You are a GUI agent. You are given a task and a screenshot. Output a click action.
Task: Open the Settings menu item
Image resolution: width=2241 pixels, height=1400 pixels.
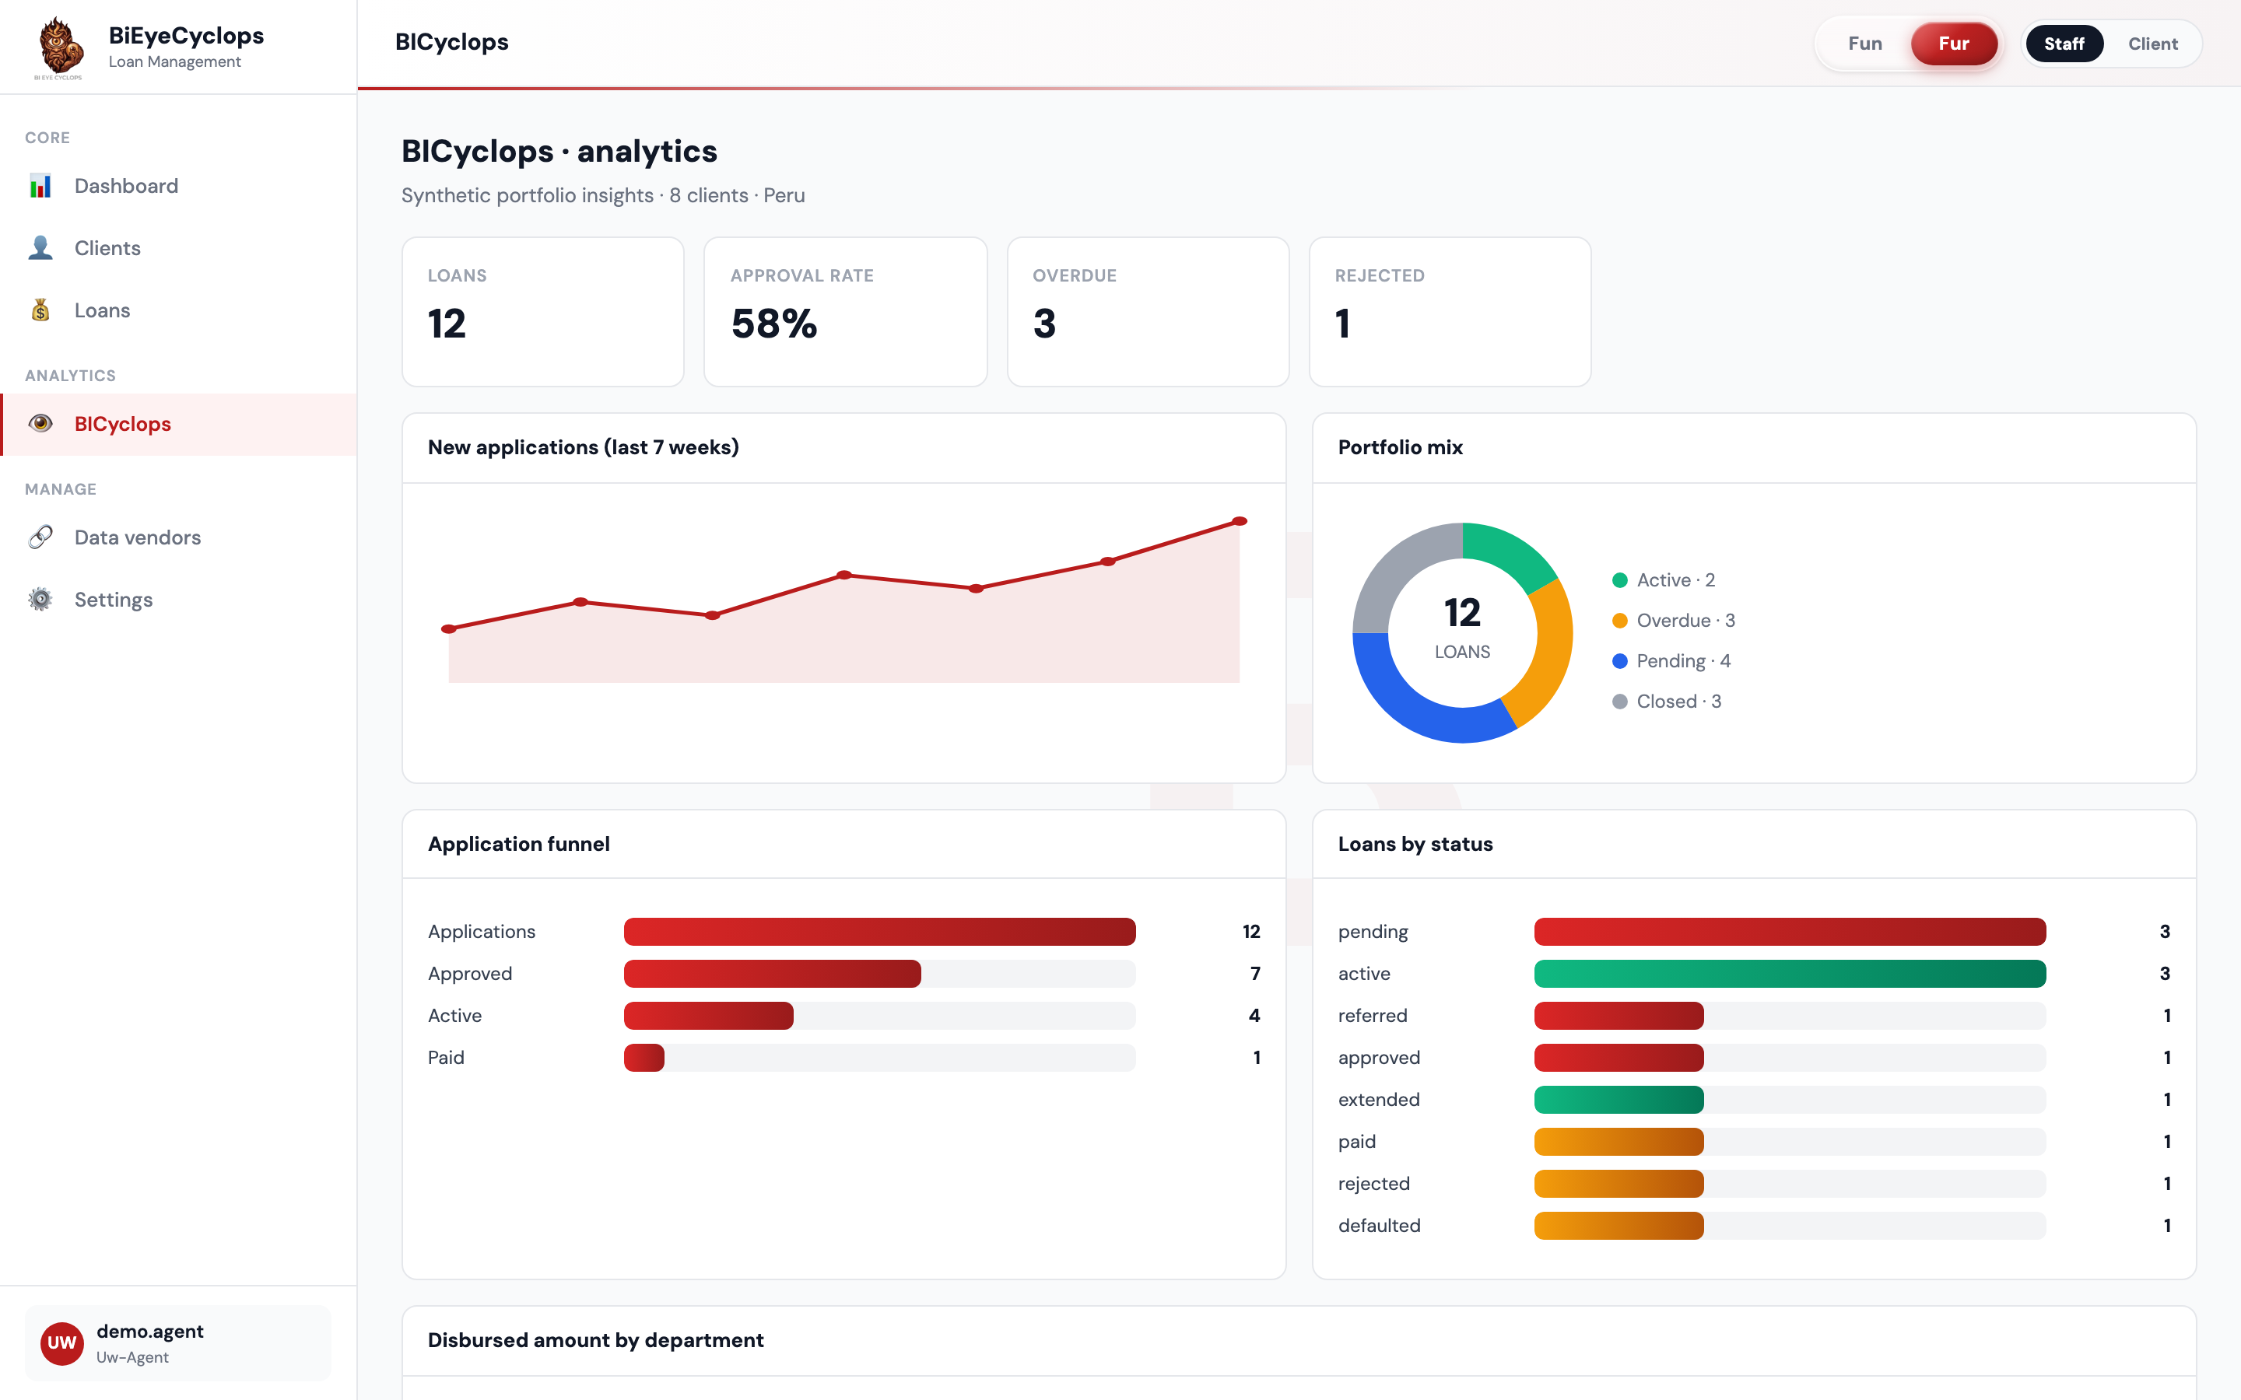(x=179, y=599)
